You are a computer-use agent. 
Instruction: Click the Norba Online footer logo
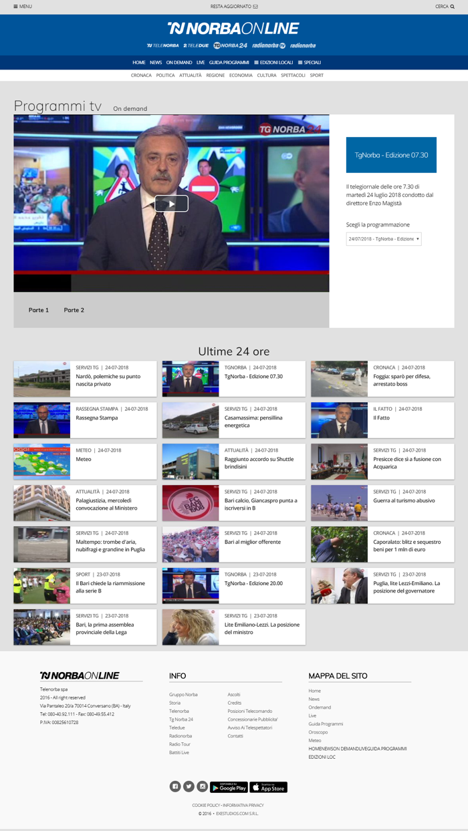(x=80, y=675)
